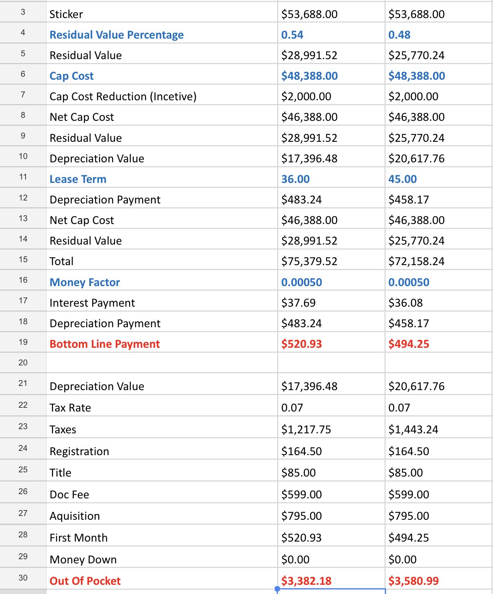Select Lease Term value 36.00
Screen dimensions: 493x594
331,177
